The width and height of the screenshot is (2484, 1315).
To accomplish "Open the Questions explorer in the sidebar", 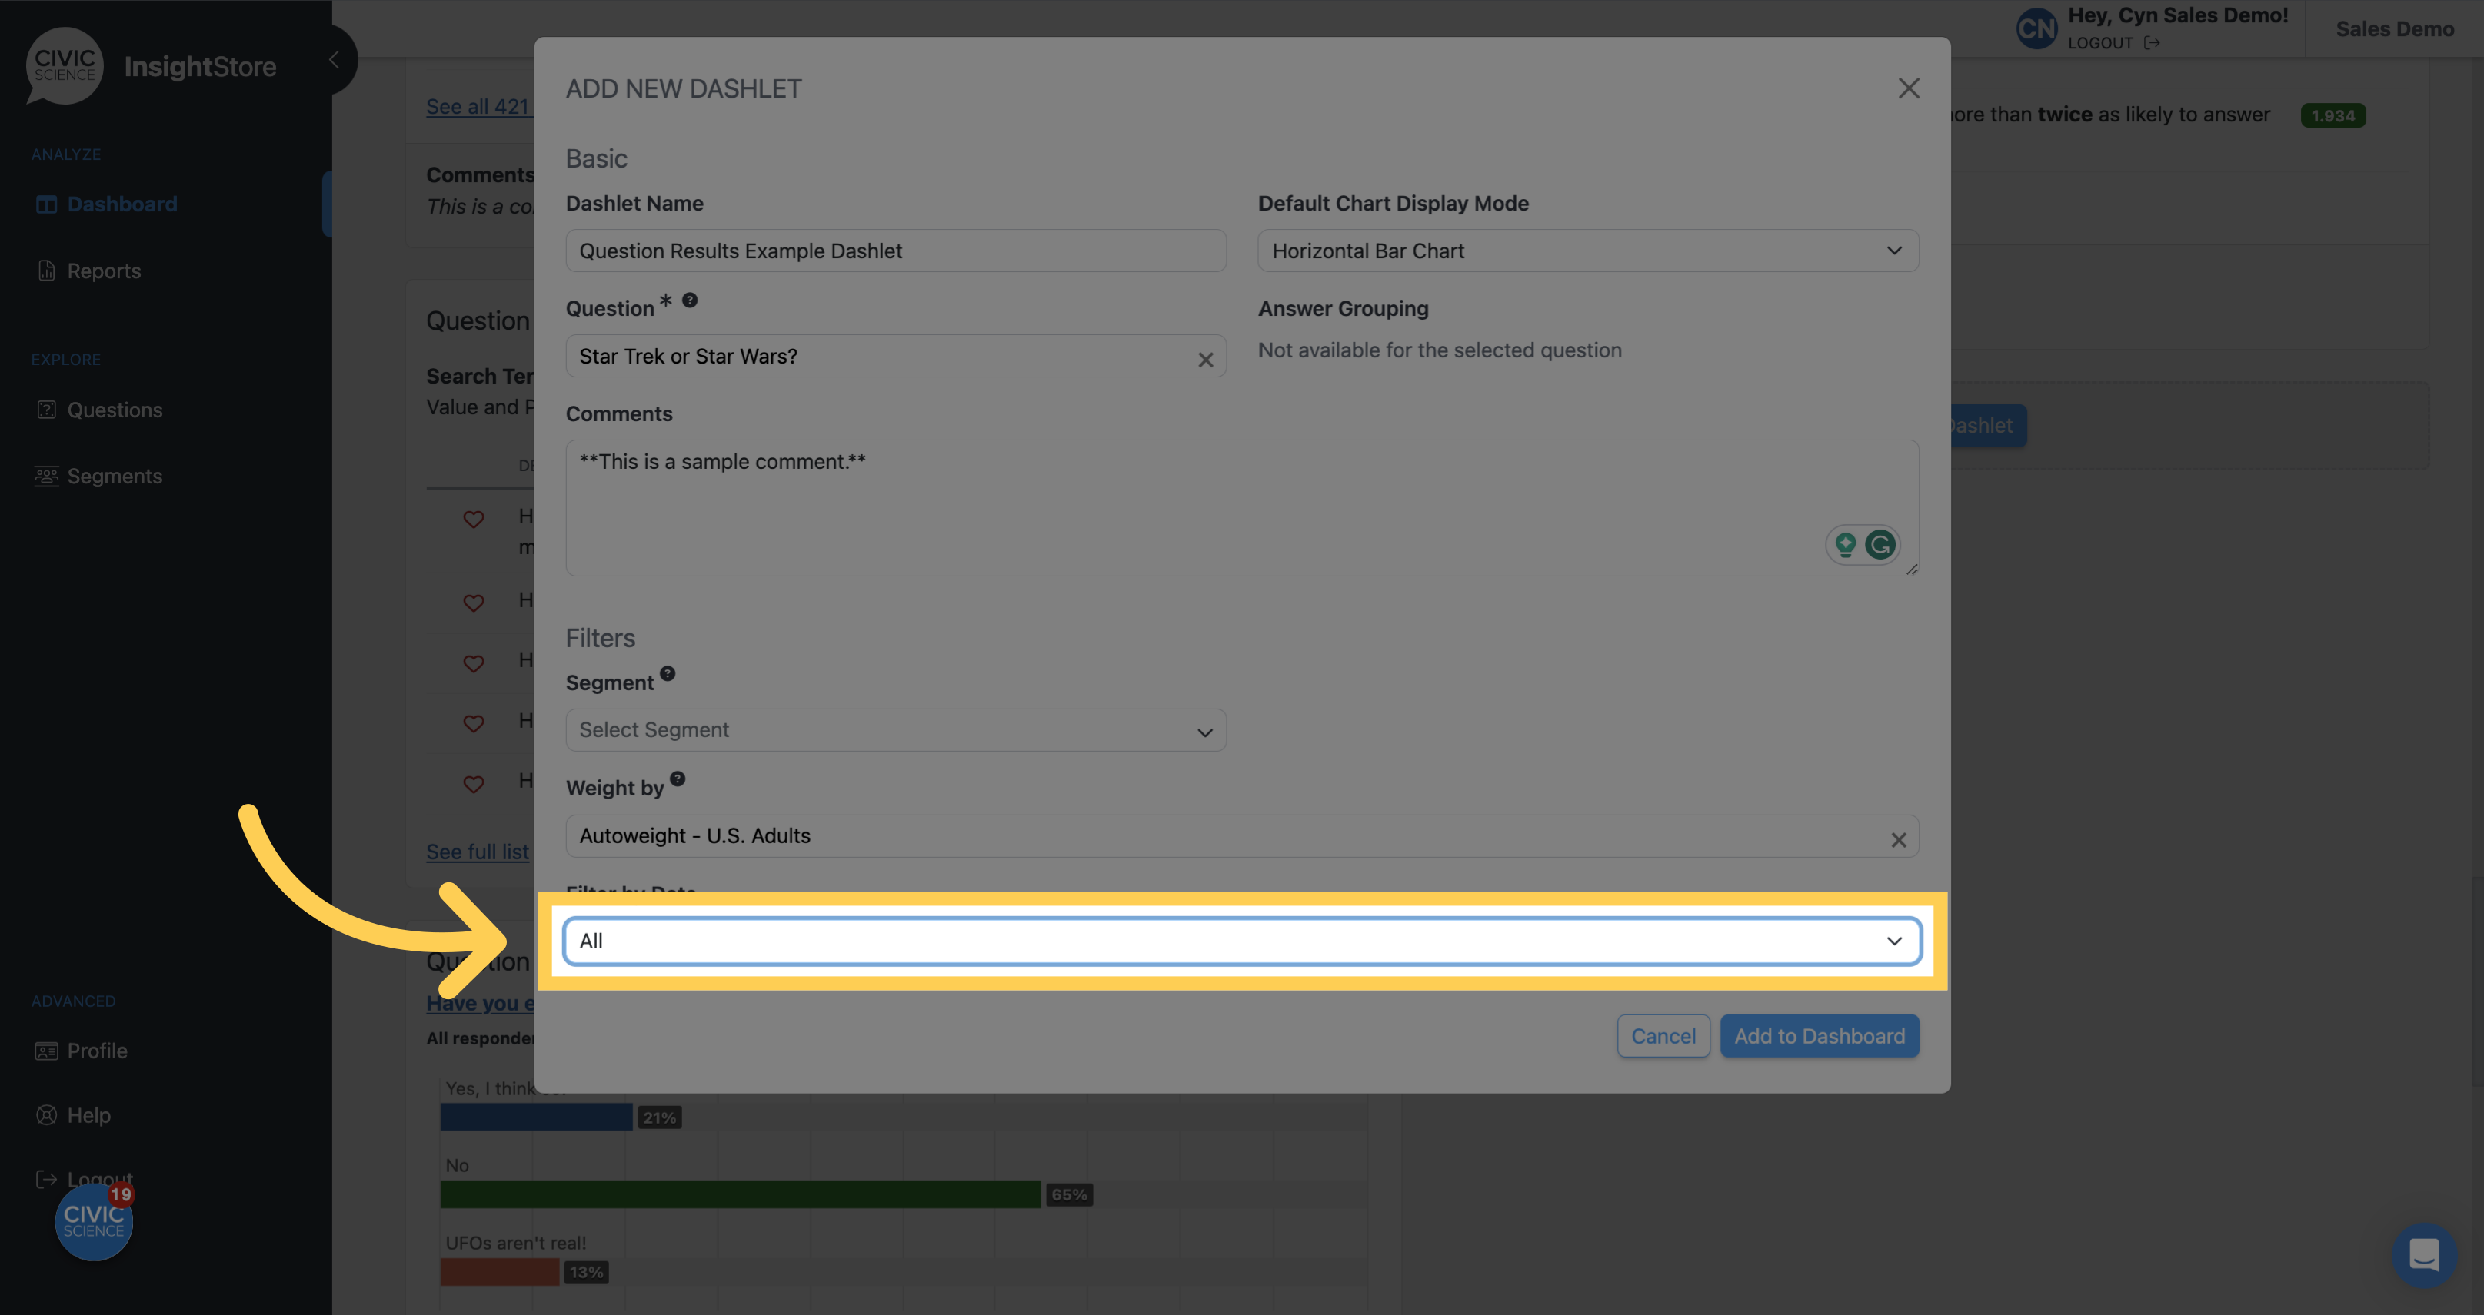I will pyautogui.click(x=114, y=410).
